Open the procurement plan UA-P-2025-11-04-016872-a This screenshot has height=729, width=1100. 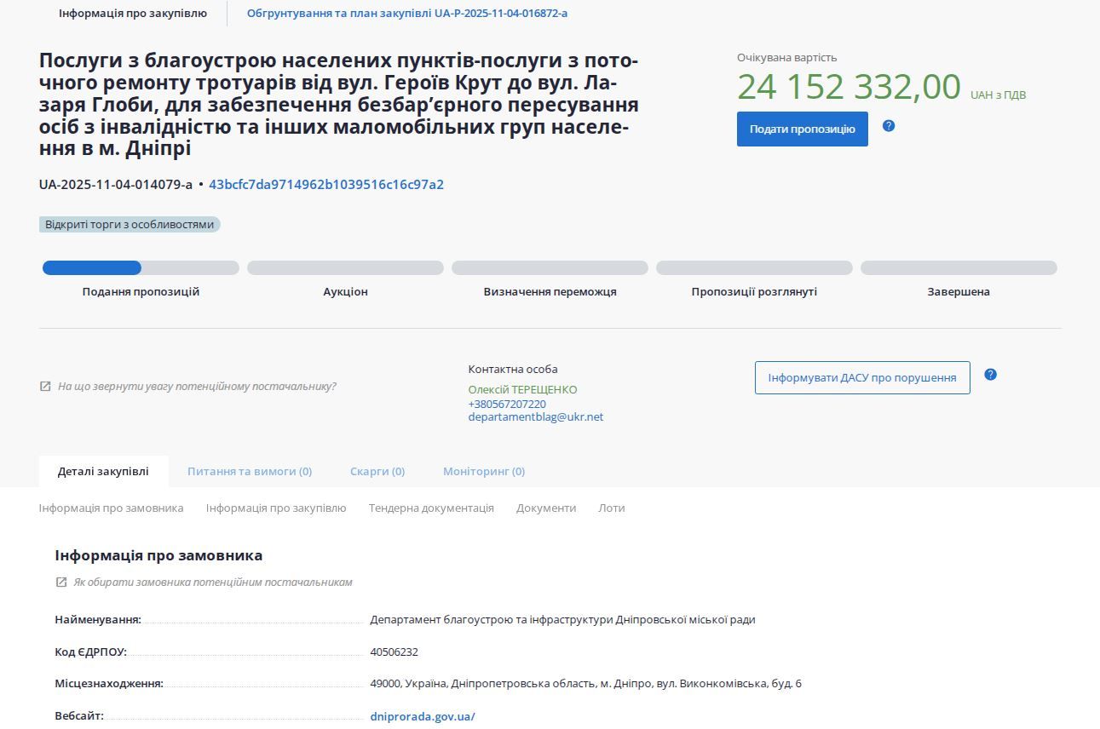(x=407, y=13)
